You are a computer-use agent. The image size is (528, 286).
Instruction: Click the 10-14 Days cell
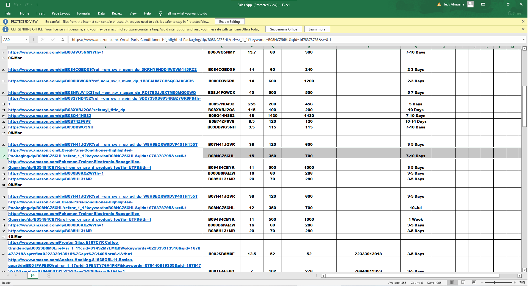[x=416, y=121]
